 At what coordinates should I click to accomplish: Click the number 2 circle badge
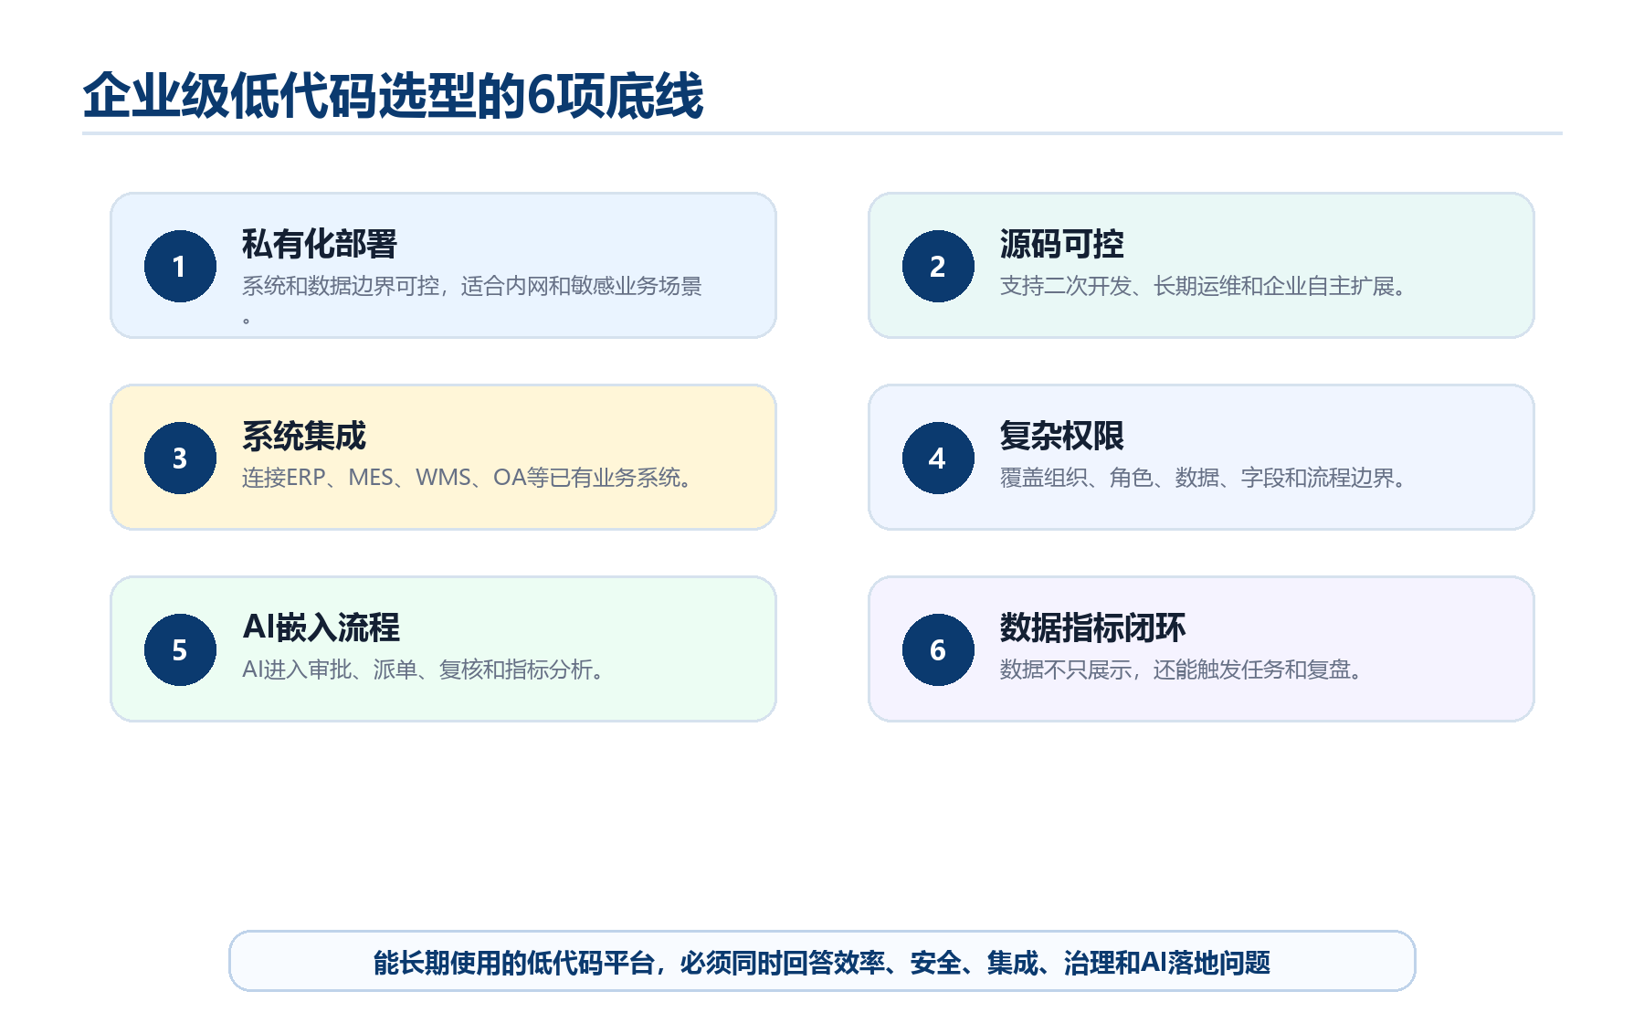point(938,266)
